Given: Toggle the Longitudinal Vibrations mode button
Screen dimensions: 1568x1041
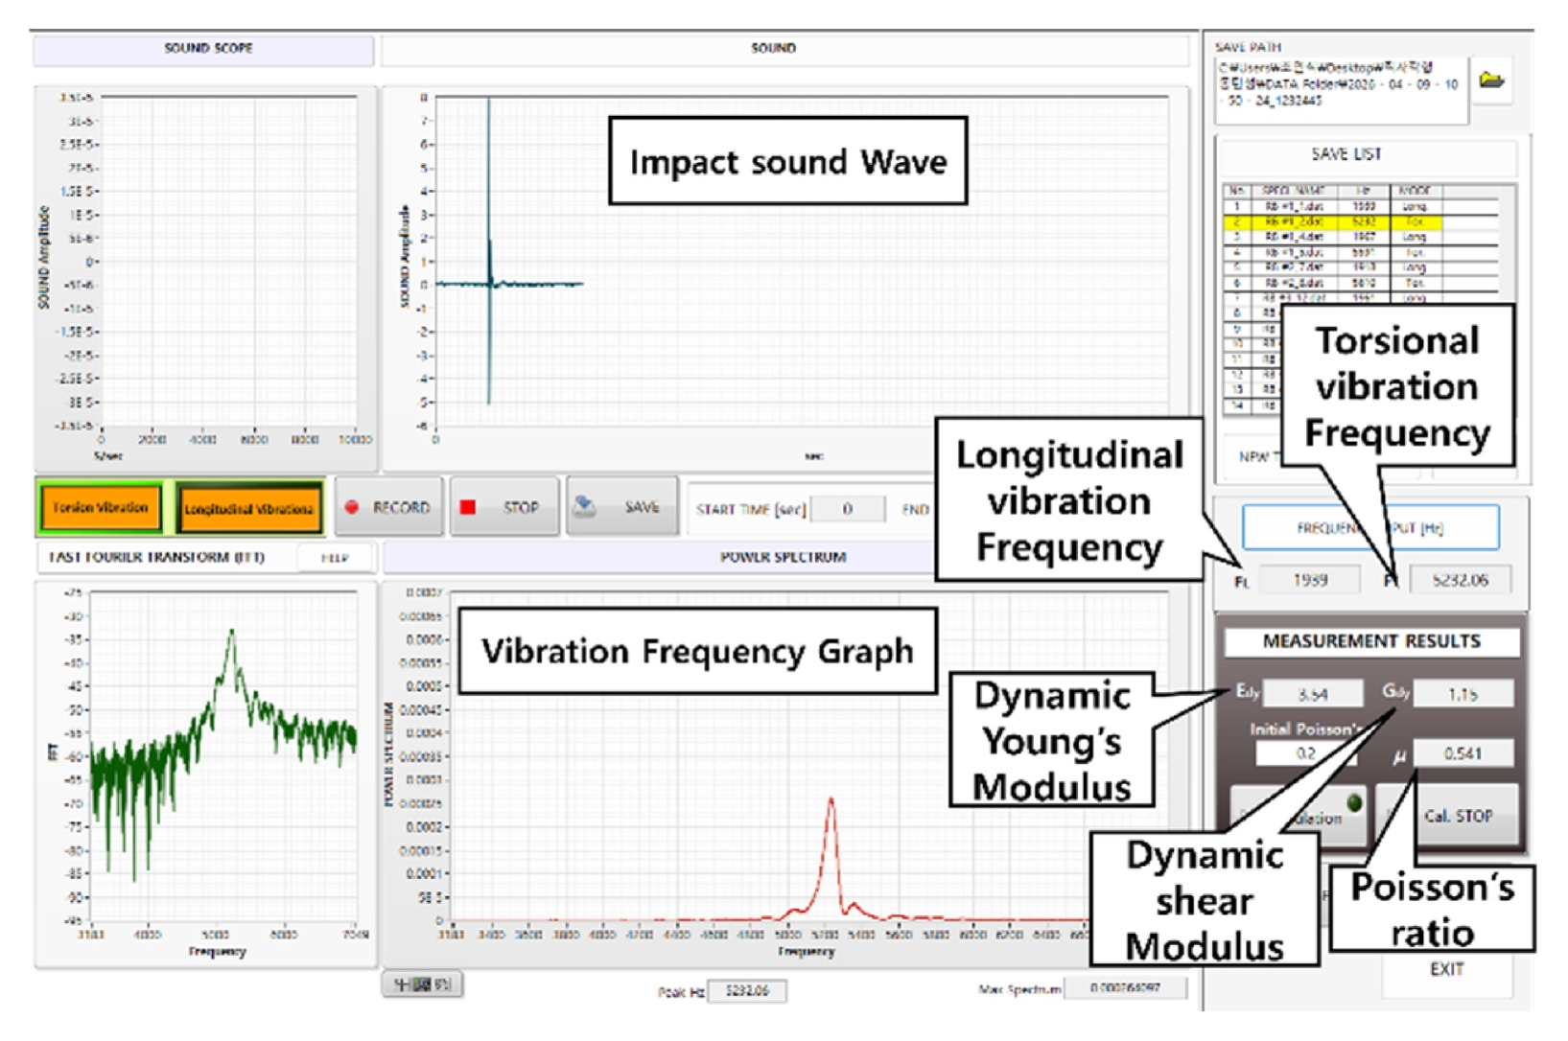Looking at the screenshot, I should pyautogui.click(x=248, y=508).
